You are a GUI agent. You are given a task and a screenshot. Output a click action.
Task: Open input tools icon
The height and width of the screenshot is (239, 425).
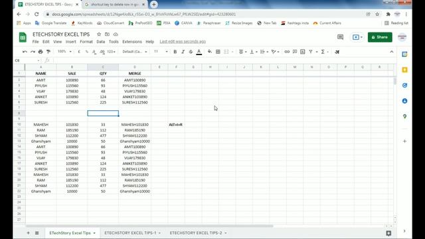(337, 52)
